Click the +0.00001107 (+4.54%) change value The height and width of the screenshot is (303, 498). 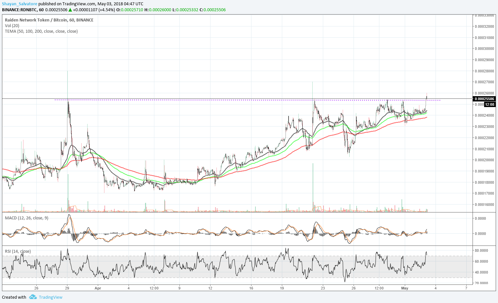point(94,10)
